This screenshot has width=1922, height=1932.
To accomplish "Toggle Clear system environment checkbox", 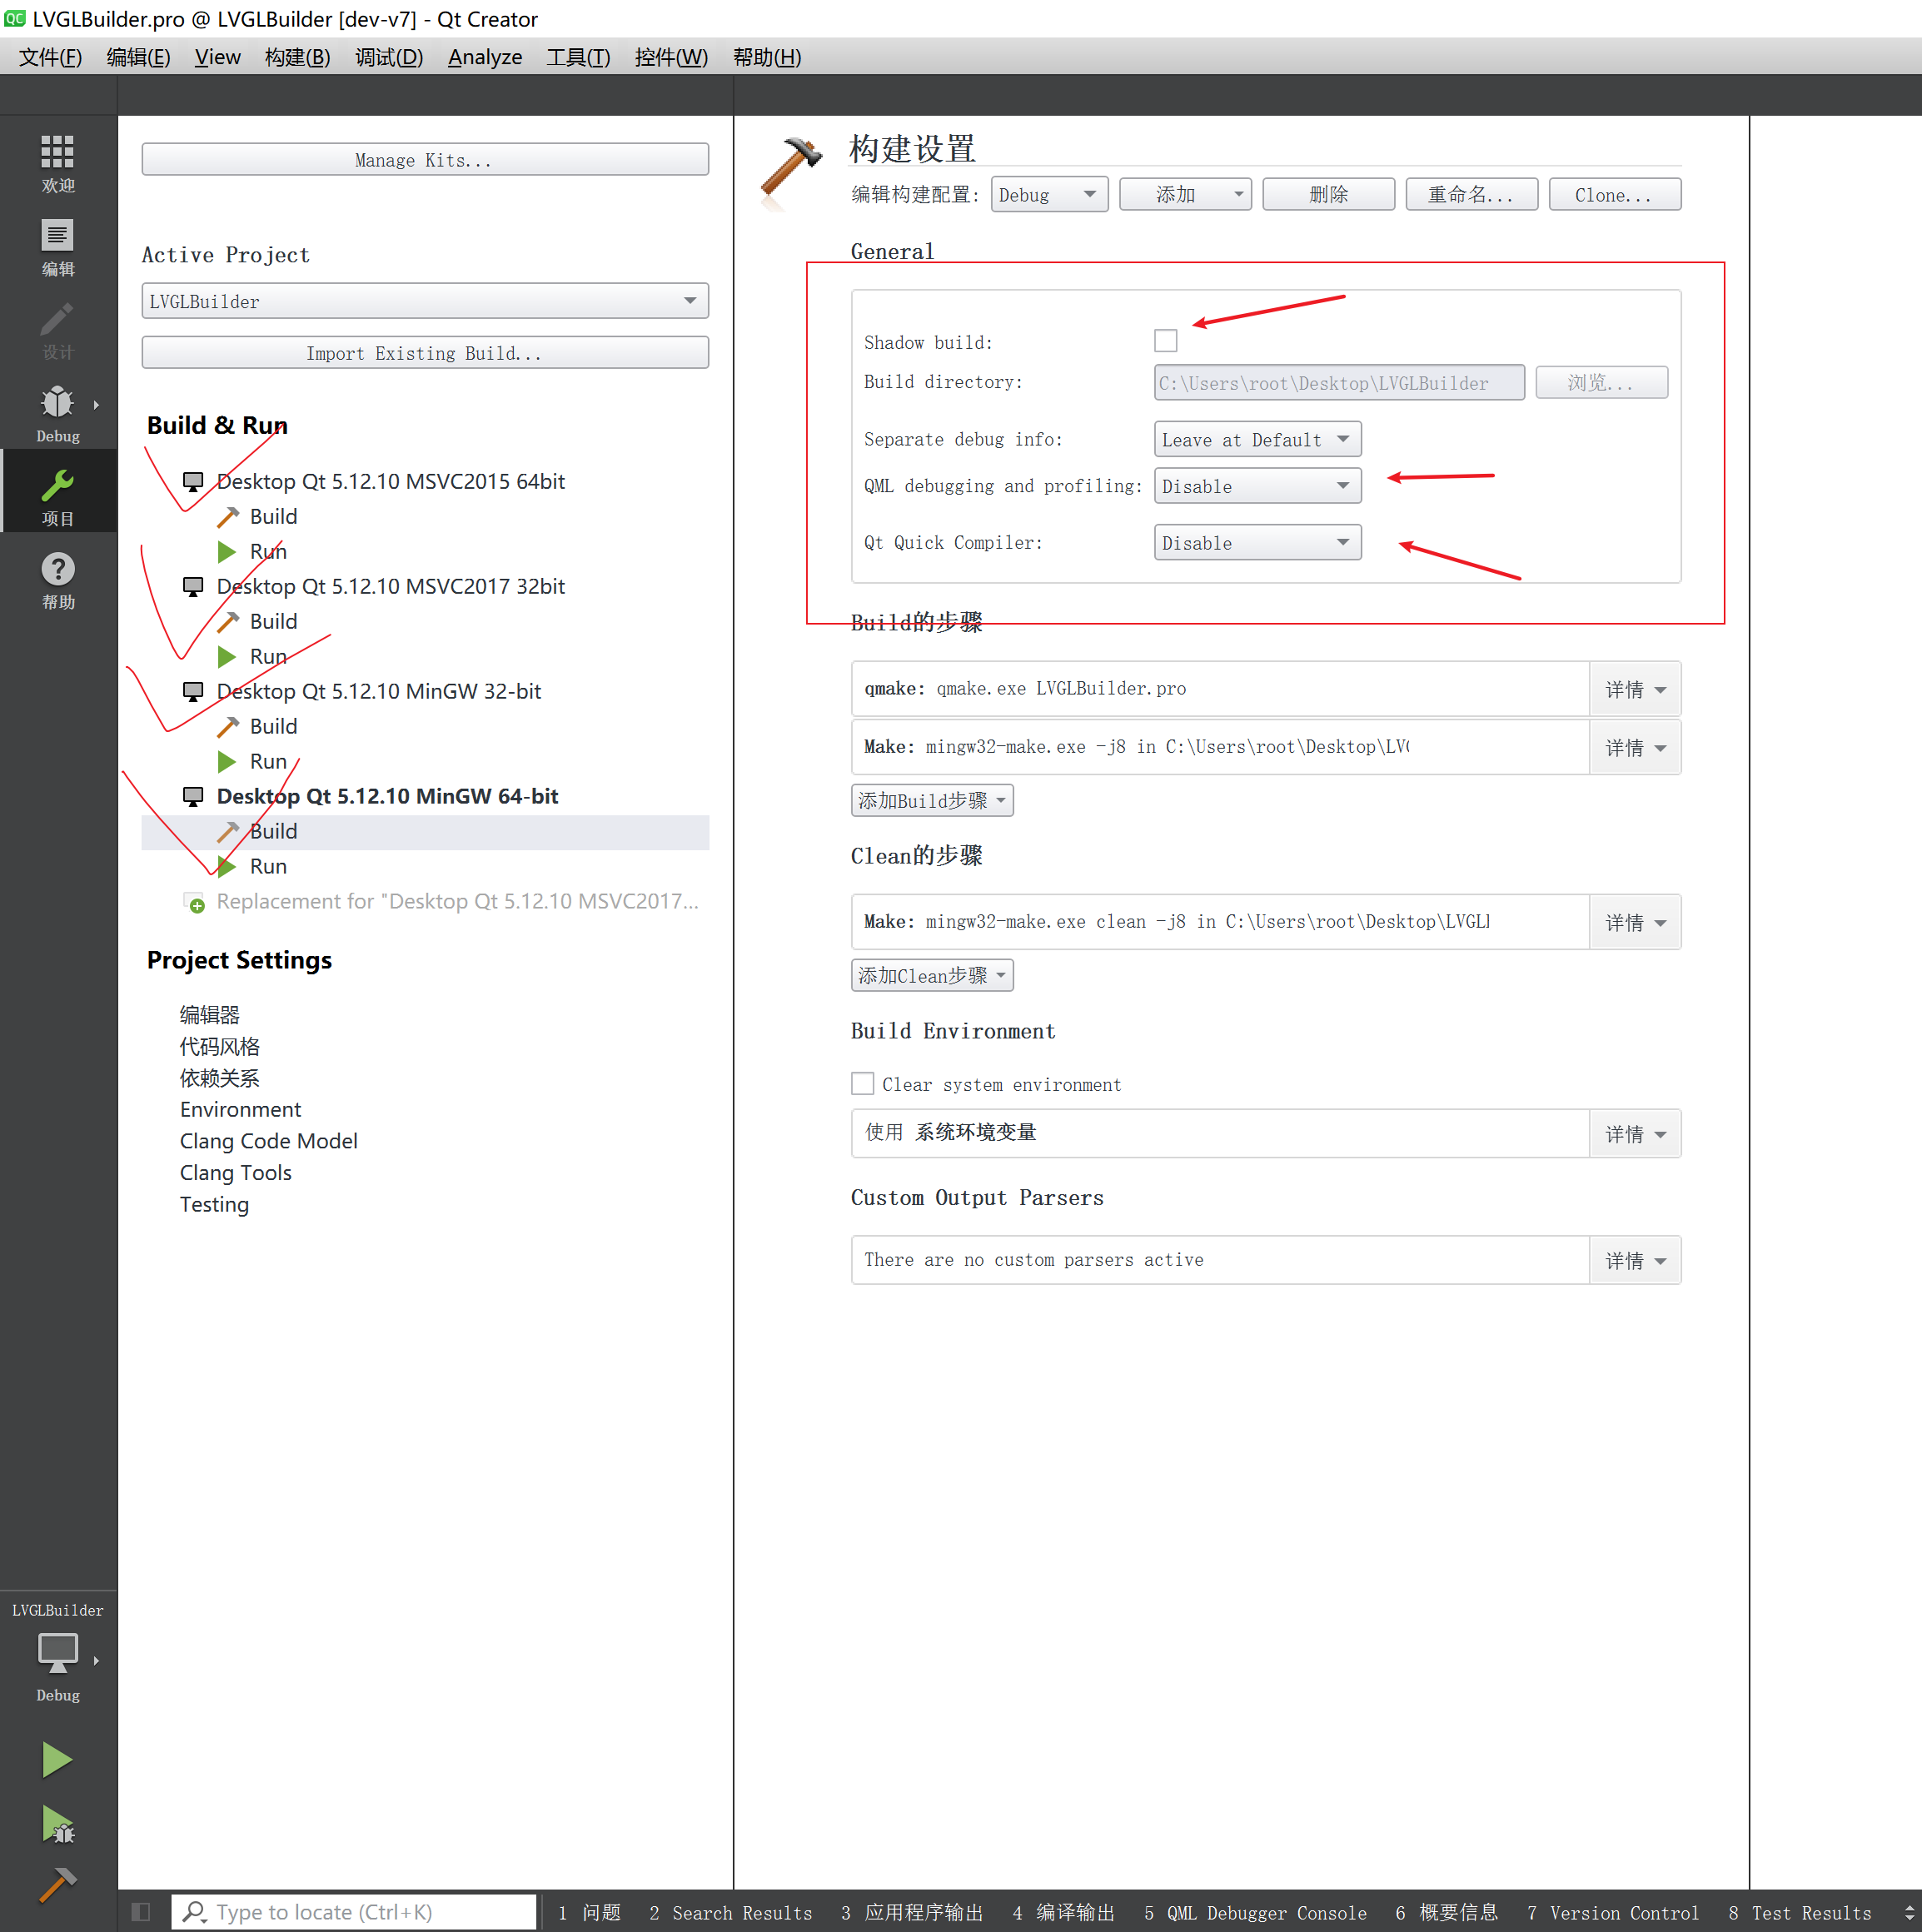I will point(862,1083).
